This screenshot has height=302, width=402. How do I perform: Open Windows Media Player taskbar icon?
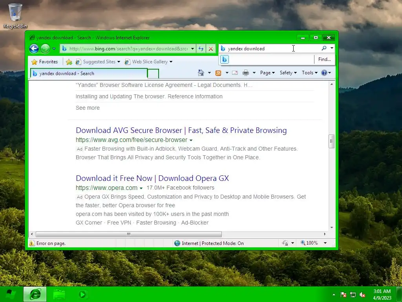point(82,294)
